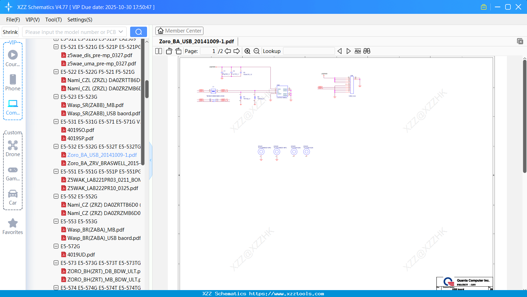Screen dimensions: 527x297
Task: Collapse the E5-551 E5-551G group
Action: [x=56, y=171]
